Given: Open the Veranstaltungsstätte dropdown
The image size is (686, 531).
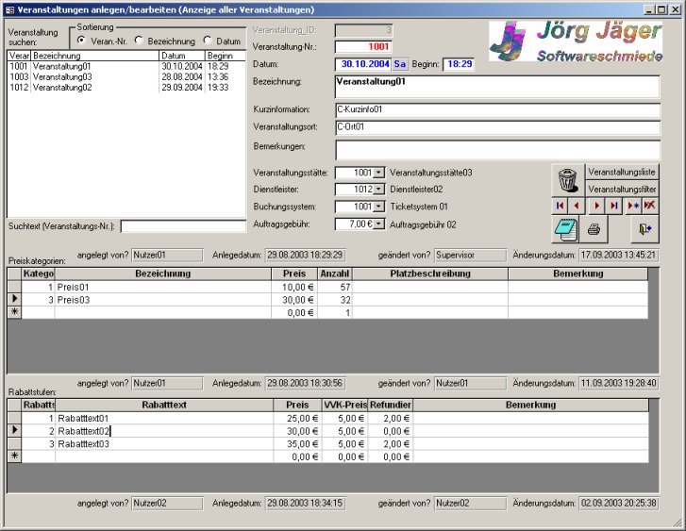Looking at the screenshot, I should (379, 174).
